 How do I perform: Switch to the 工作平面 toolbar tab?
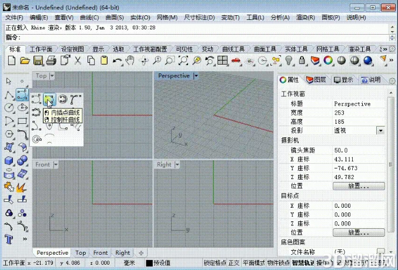pyautogui.click(x=41, y=49)
